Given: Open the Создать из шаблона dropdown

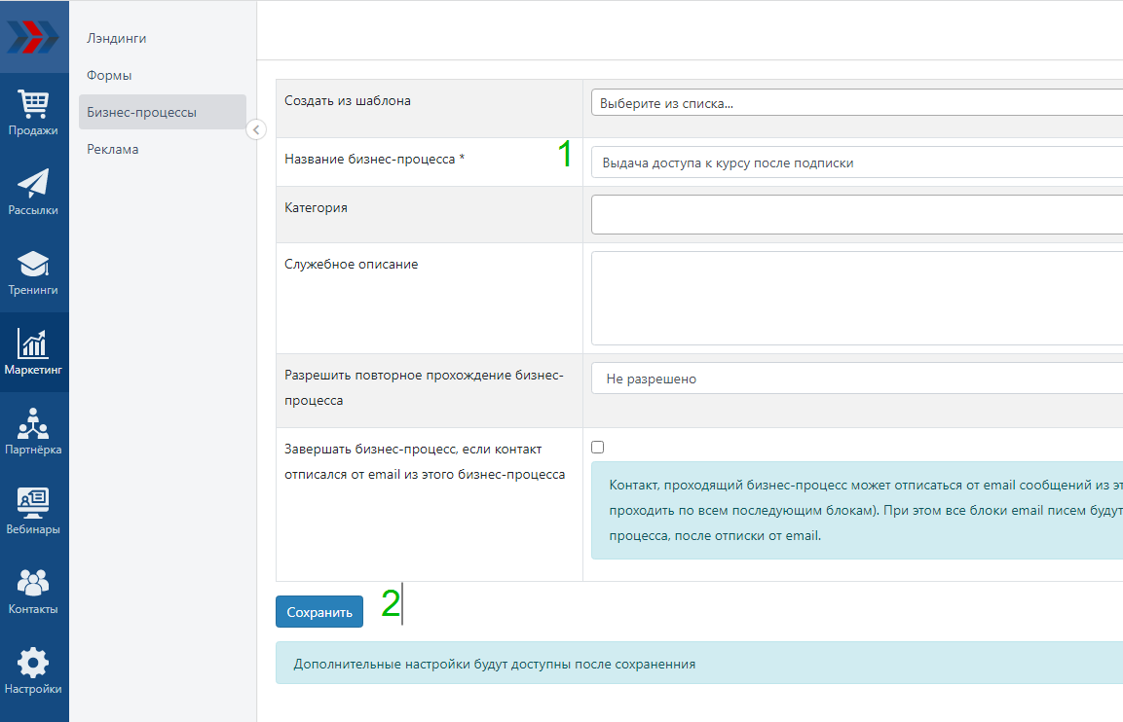Looking at the screenshot, I should coord(857,103).
